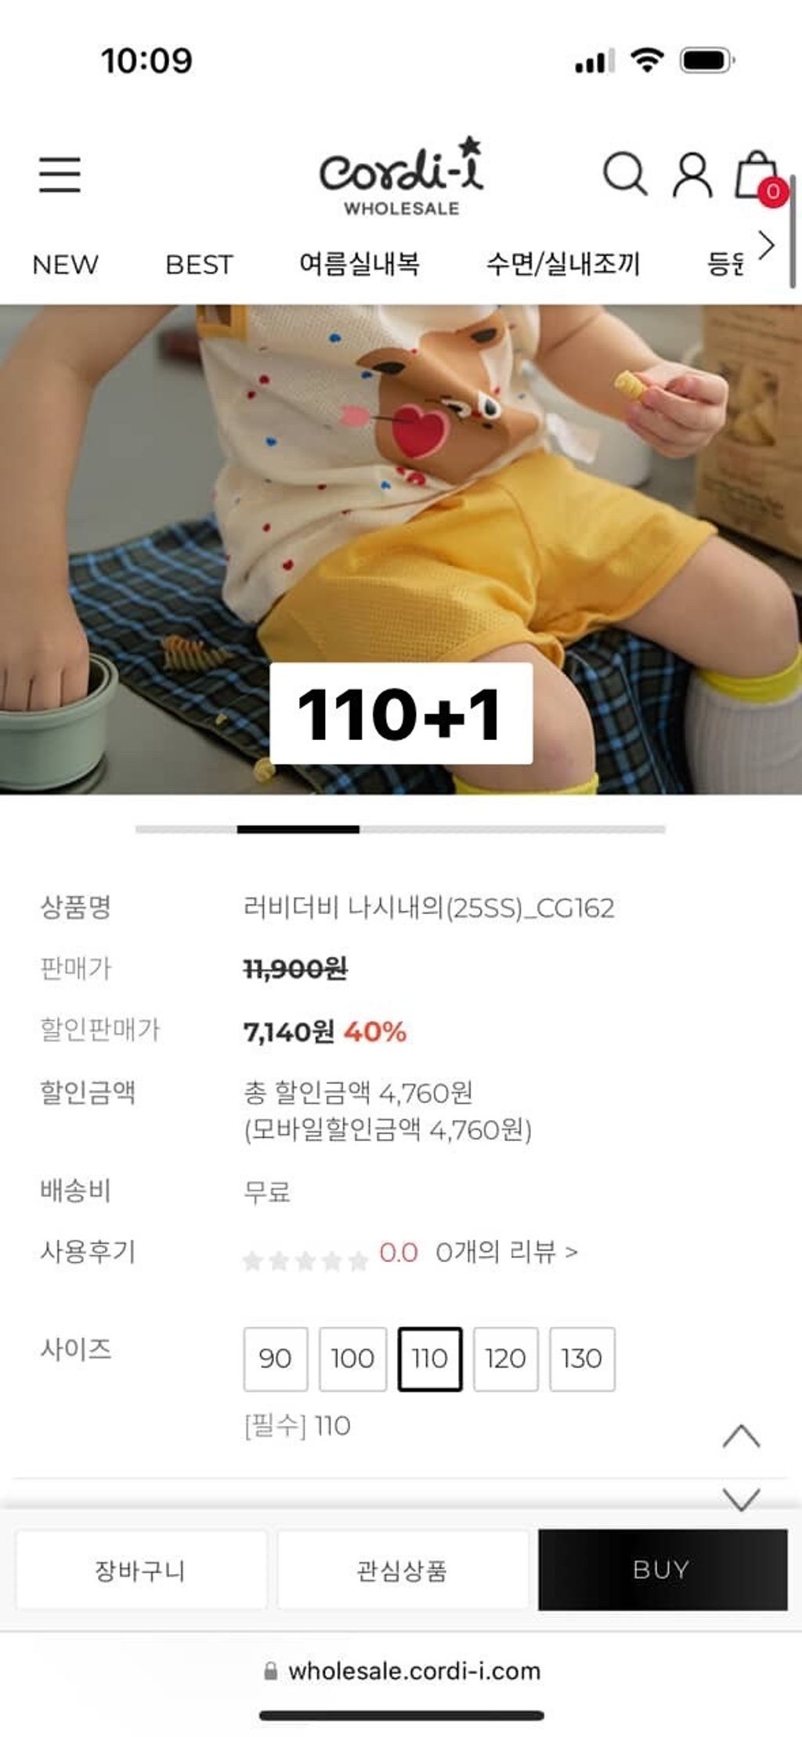
Task: Open the user account icon
Action: pyautogui.click(x=692, y=174)
